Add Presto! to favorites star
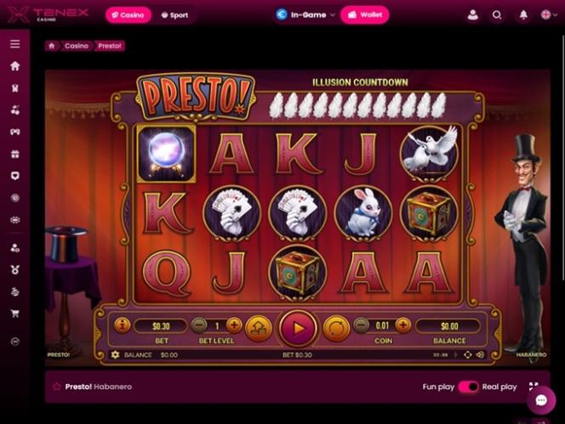 coord(56,387)
